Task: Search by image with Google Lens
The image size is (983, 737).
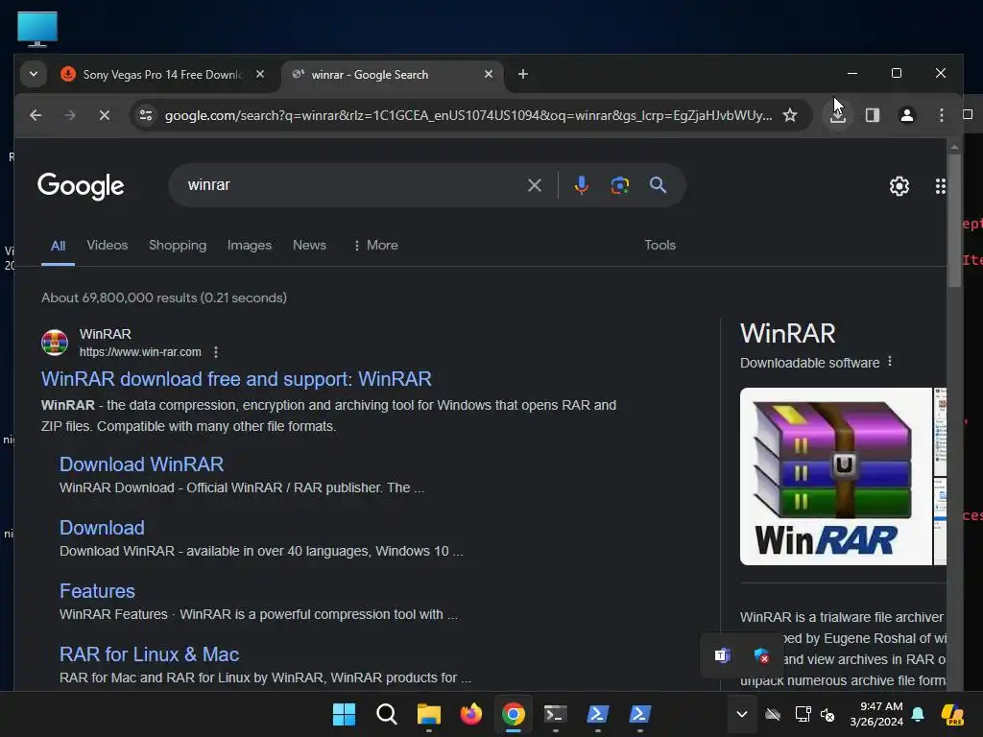Action: tap(619, 185)
